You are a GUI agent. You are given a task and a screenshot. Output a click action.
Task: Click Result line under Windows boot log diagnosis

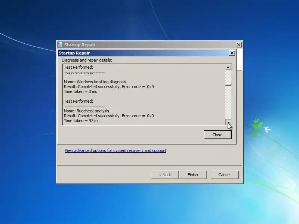pos(109,87)
